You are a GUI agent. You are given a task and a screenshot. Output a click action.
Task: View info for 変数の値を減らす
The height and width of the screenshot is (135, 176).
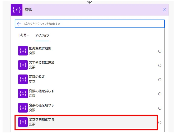pyautogui.click(x=160, y=94)
